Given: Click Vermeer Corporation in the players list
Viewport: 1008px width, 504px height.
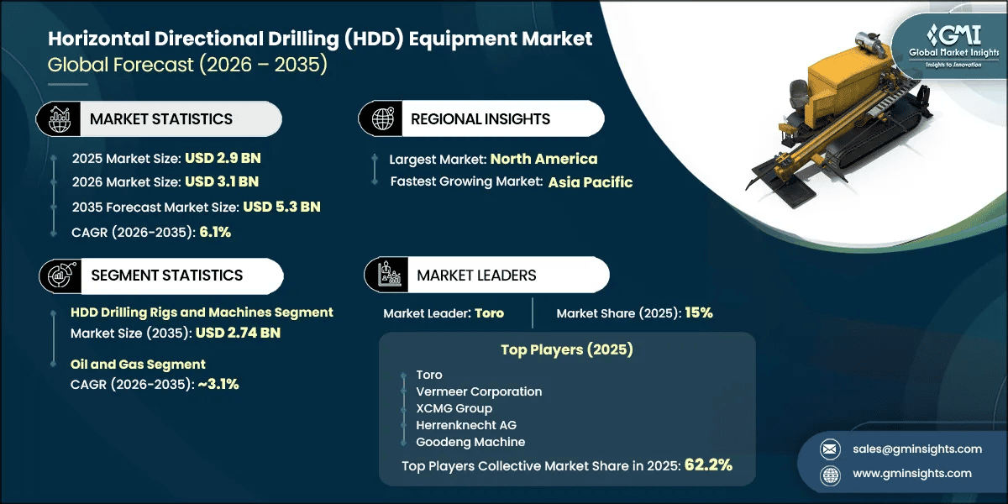Looking at the screenshot, I should (x=479, y=391).
